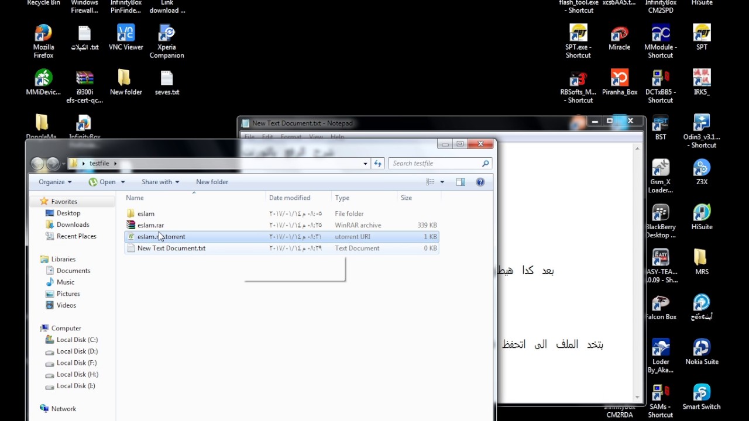The image size is (749, 421).
Task: Launch Xperia Companion desktop icon
Action: pyautogui.click(x=167, y=42)
